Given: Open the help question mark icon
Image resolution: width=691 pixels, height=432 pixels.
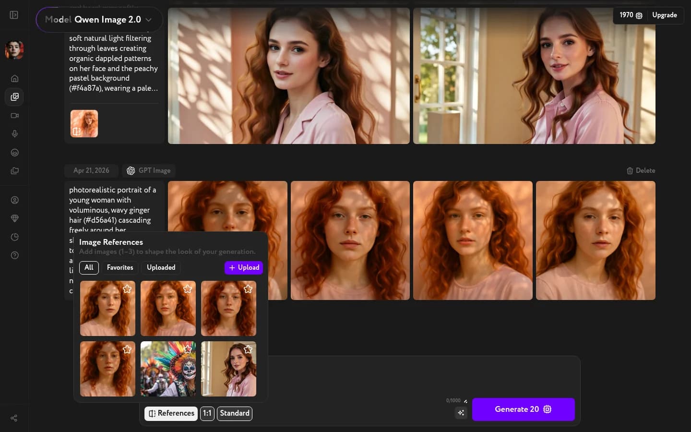Looking at the screenshot, I should click(x=14, y=255).
